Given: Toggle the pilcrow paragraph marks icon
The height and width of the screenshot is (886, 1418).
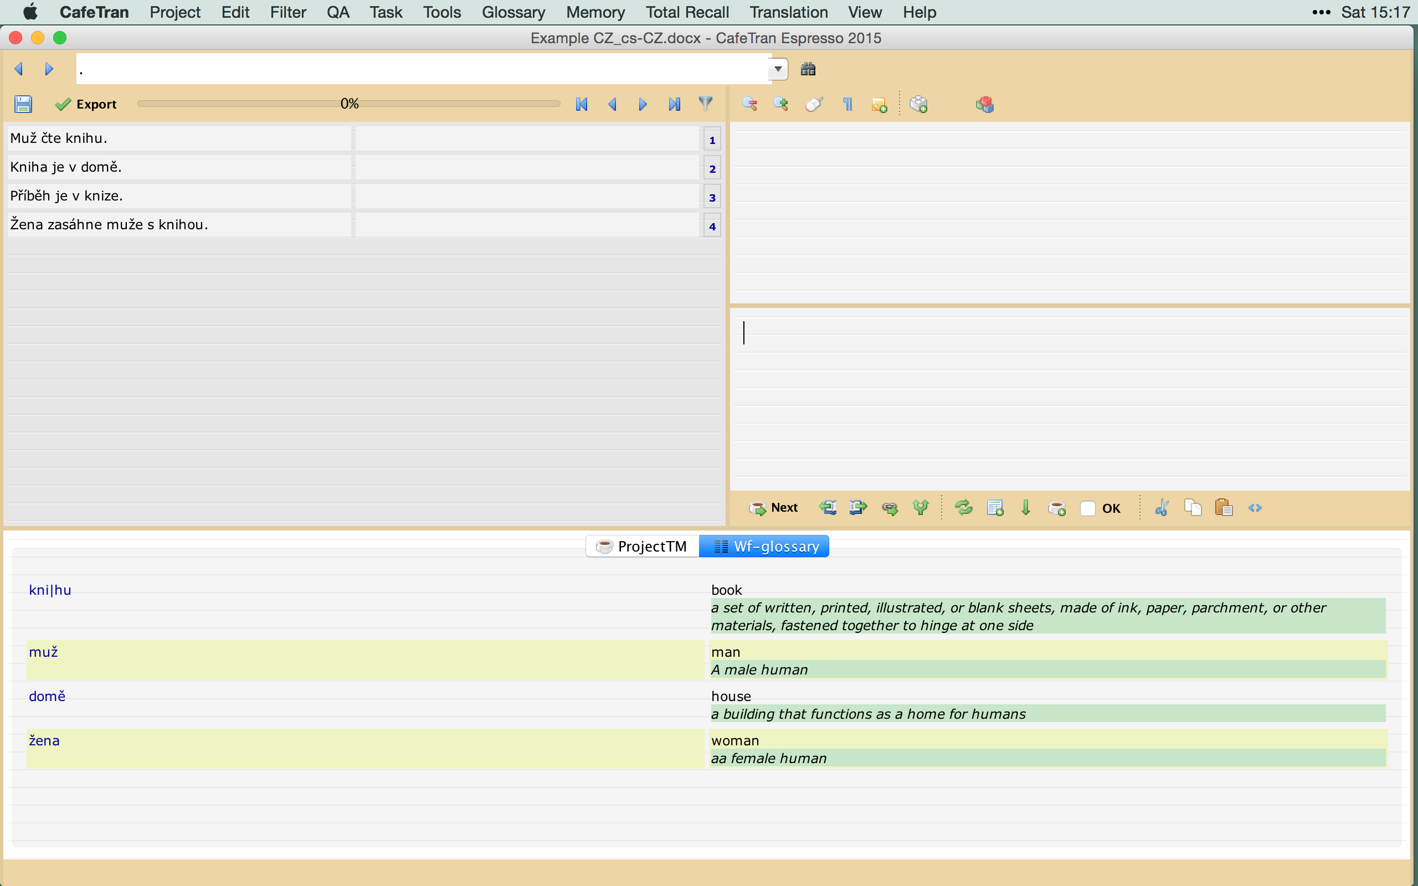Looking at the screenshot, I should tap(847, 104).
